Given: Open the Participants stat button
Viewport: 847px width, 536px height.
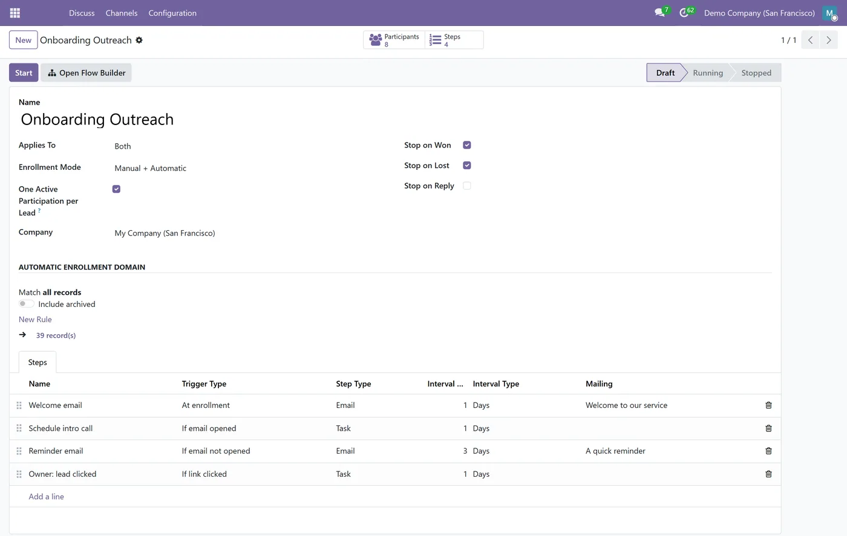Looking at the screenshot, I should 394,40.
